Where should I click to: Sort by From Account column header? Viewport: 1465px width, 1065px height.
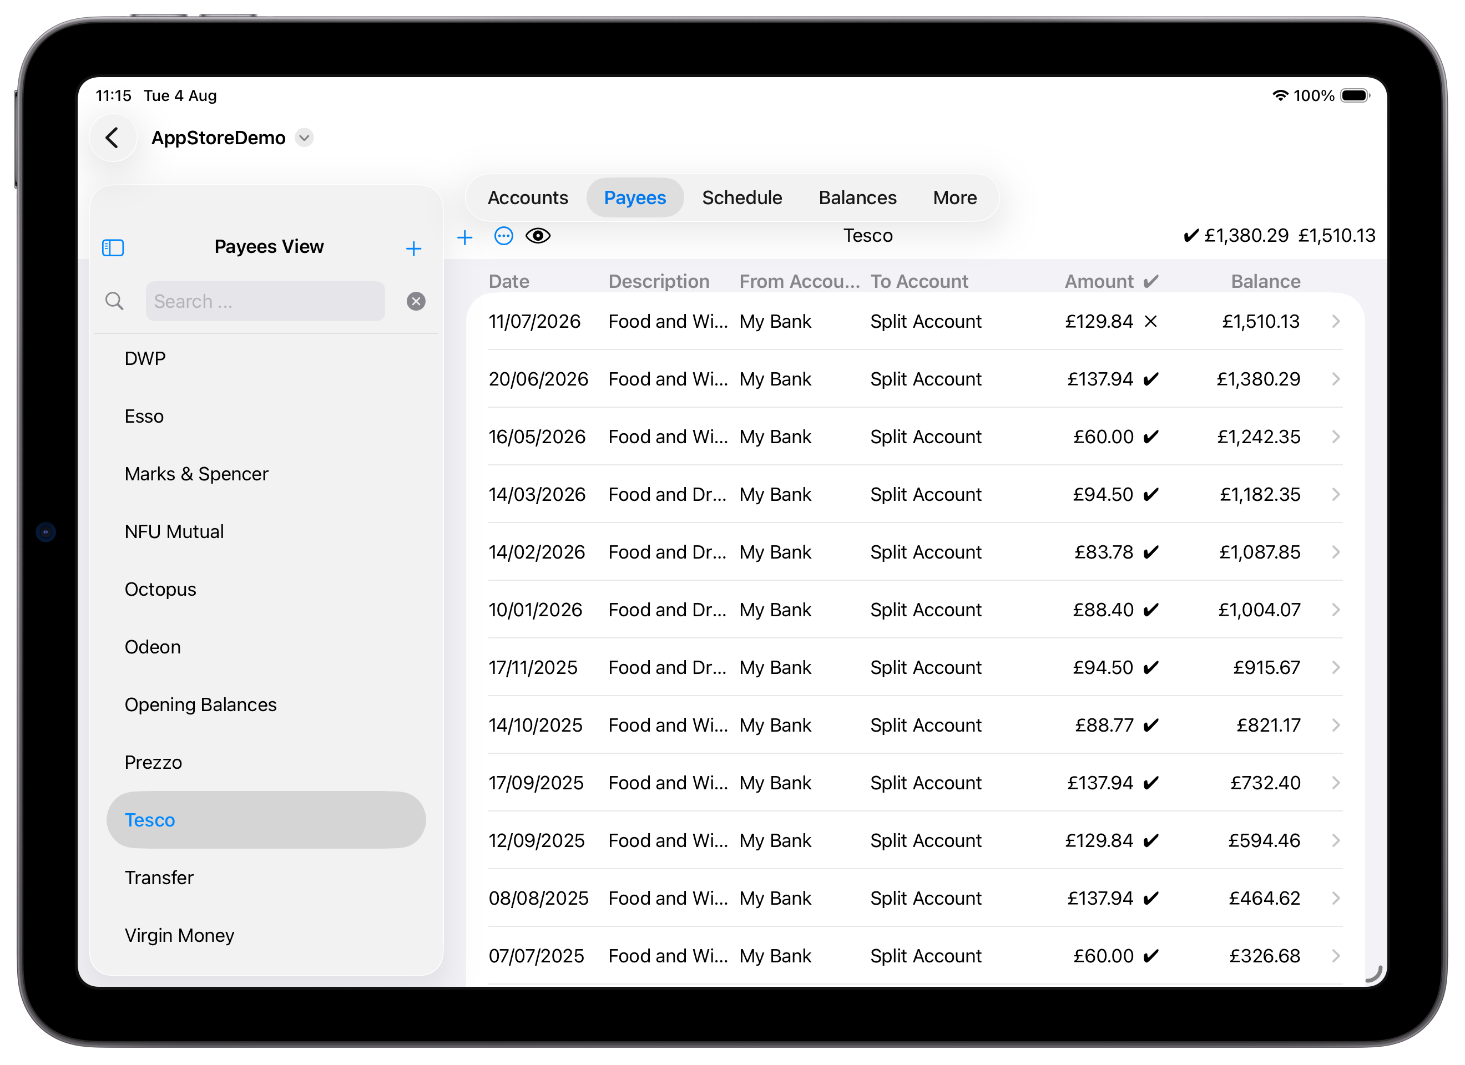pyautogui.click(x=800, y=281)
